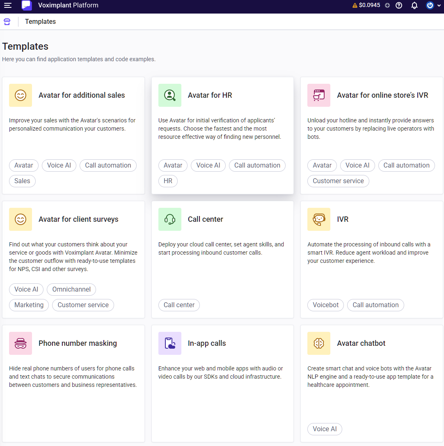
Task: Click the Voximplant logo icon
Action: [x=27, y=5]
